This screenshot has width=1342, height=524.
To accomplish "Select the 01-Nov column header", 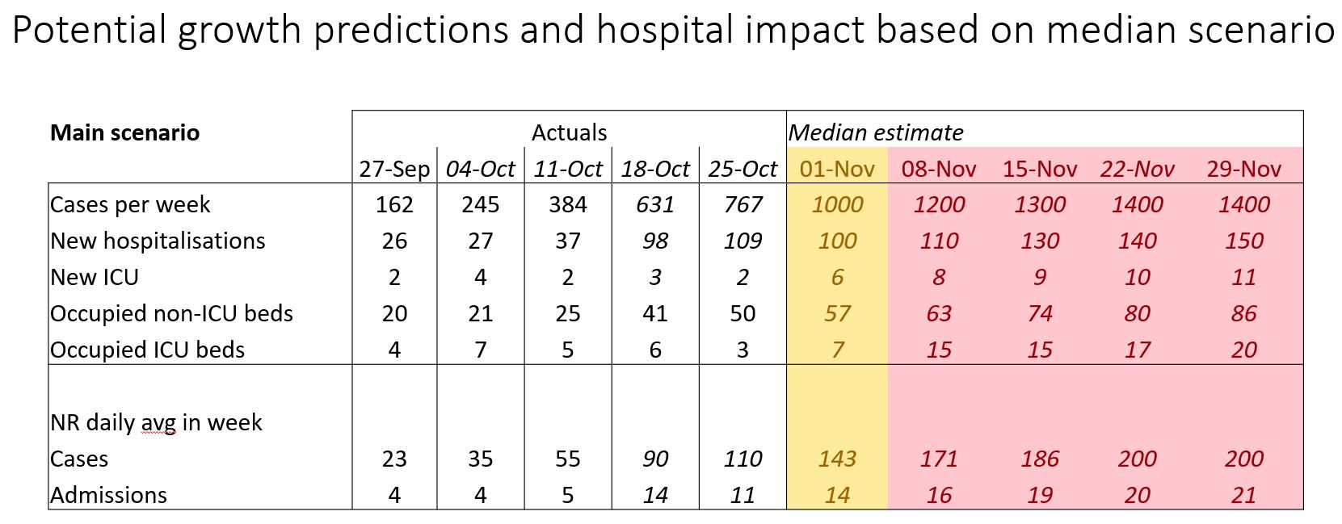I will (837, 169).
